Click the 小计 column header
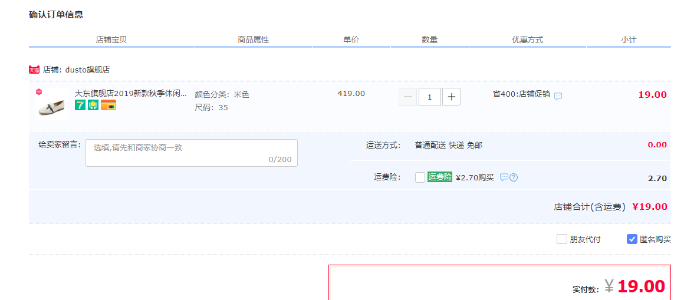The image size is (684, 300). [x=629, y=39]
